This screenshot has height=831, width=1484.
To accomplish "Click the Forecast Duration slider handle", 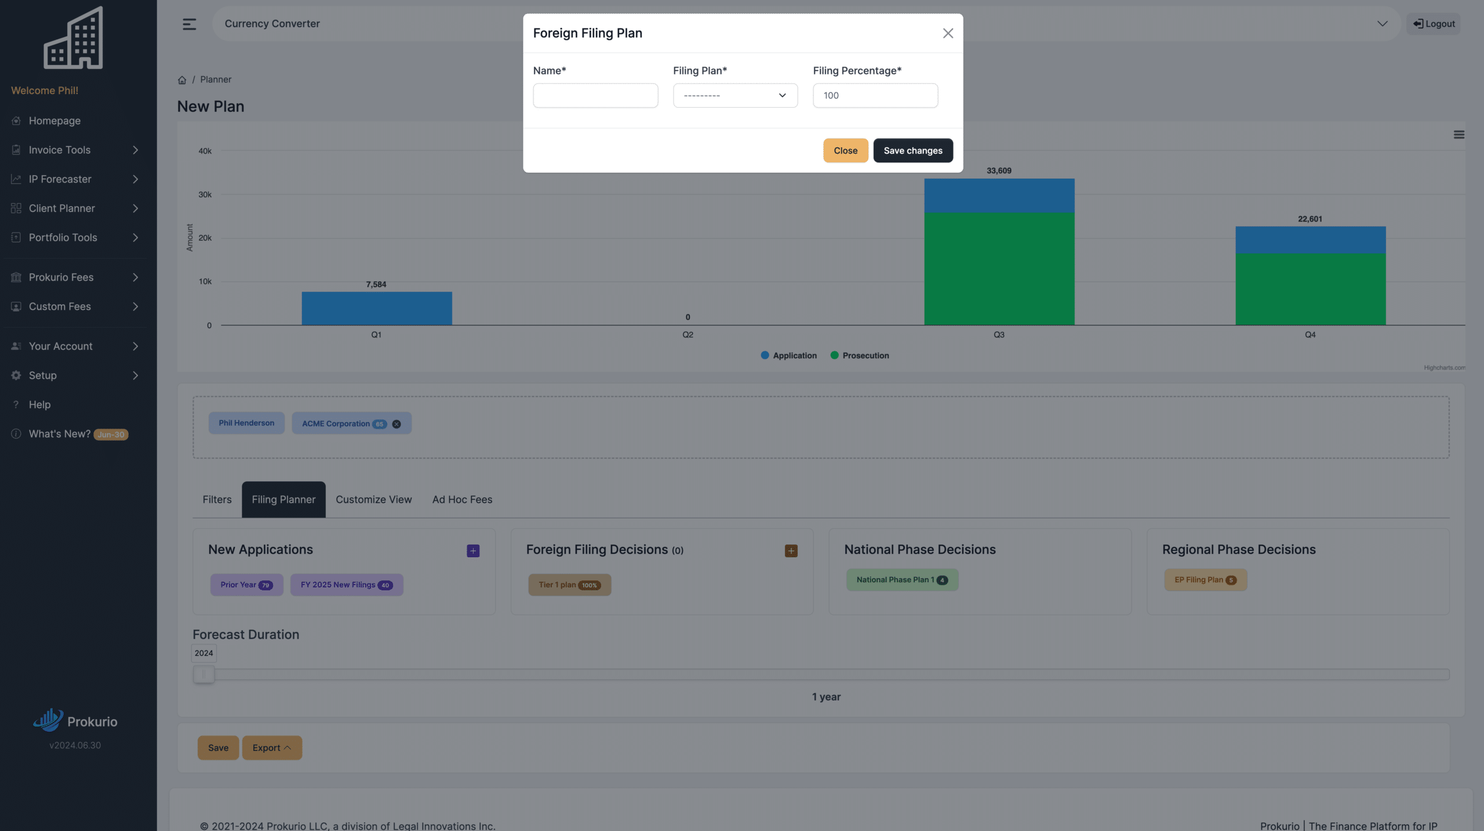I will click(203, 674).
